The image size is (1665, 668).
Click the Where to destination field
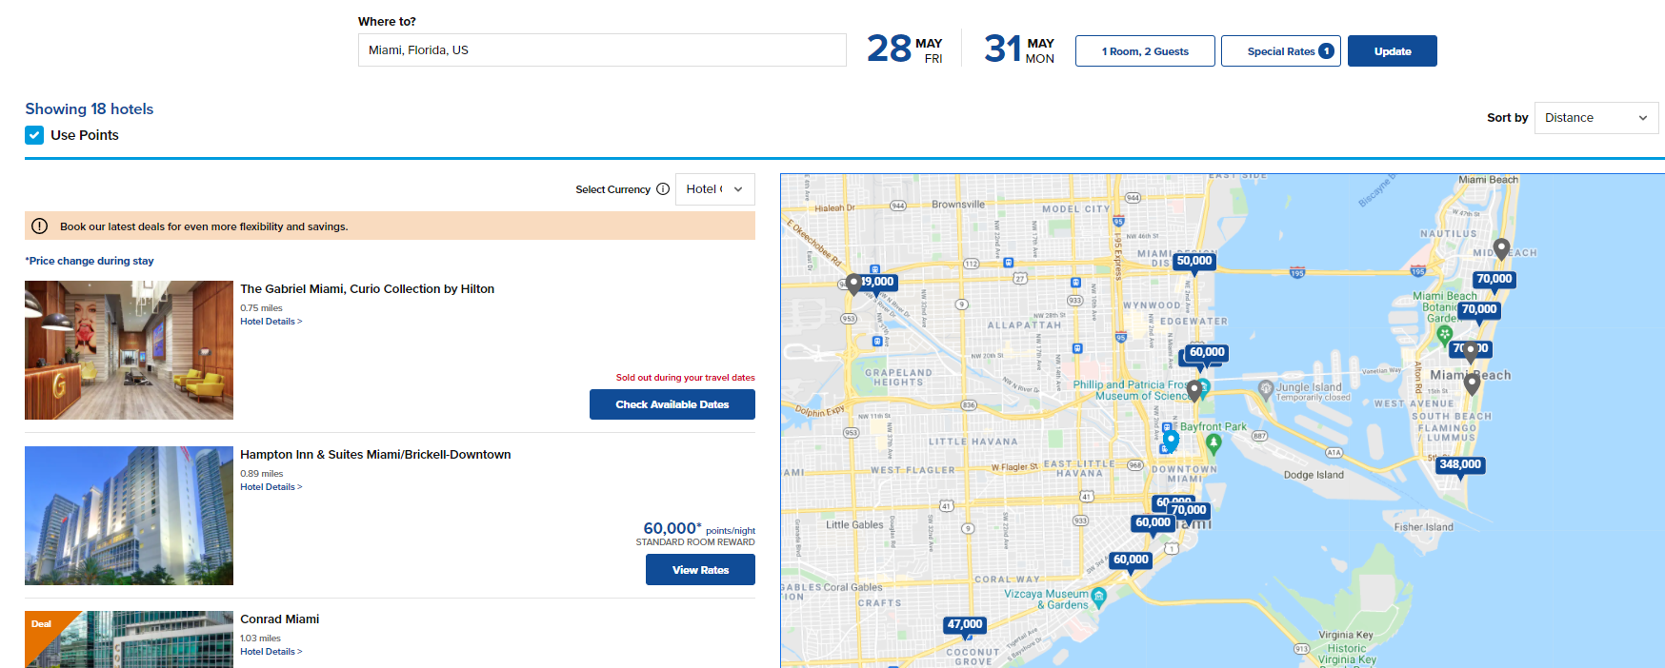point(602,50)
